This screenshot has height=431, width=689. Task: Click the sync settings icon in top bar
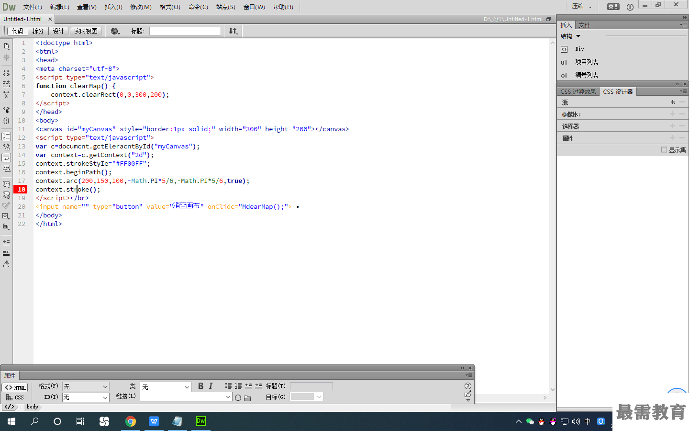613,7
